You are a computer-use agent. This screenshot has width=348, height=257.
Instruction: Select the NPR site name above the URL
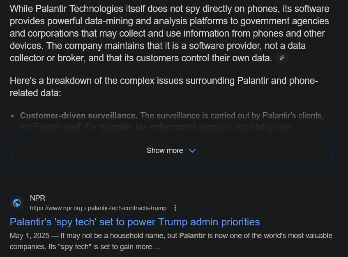pos(37,198)
